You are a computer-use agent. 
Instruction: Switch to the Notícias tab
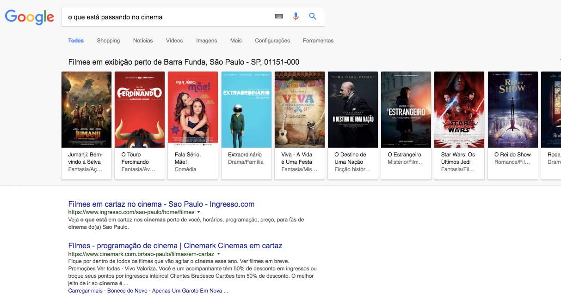tap(143, 41)
